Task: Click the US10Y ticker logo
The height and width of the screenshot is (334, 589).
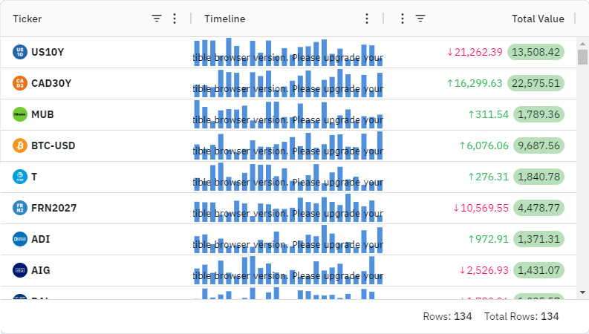Action: 20,52
